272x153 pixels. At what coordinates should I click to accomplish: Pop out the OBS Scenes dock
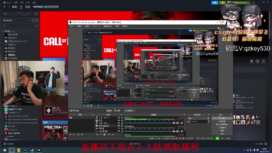pos(93,115)
